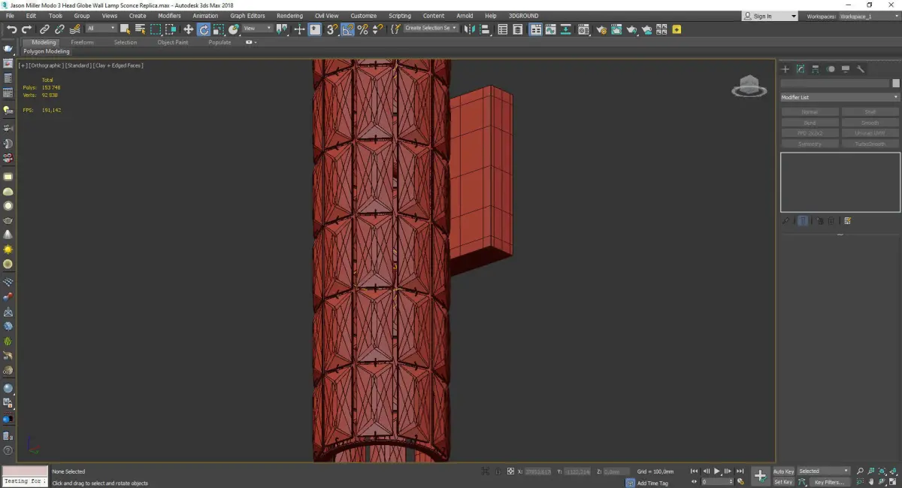Click the viewport Orthographic label
902x488 pixels.
click(45, 65)
